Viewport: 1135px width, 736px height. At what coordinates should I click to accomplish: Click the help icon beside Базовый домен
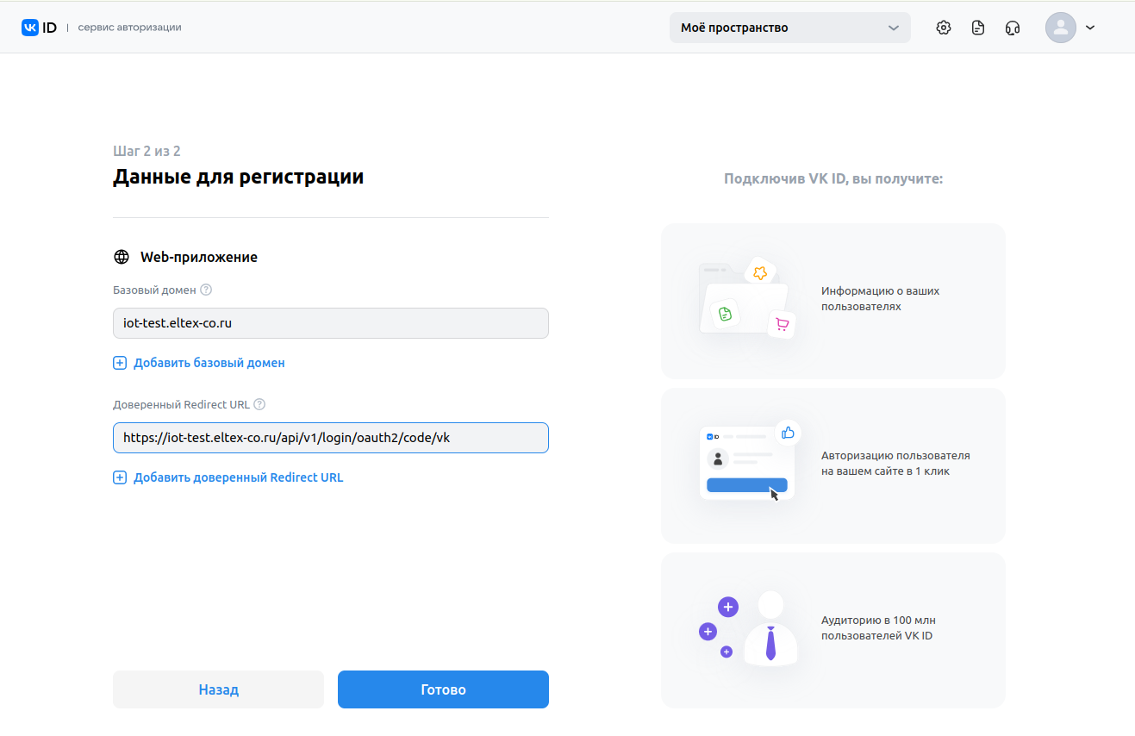(x=206, y=290)
